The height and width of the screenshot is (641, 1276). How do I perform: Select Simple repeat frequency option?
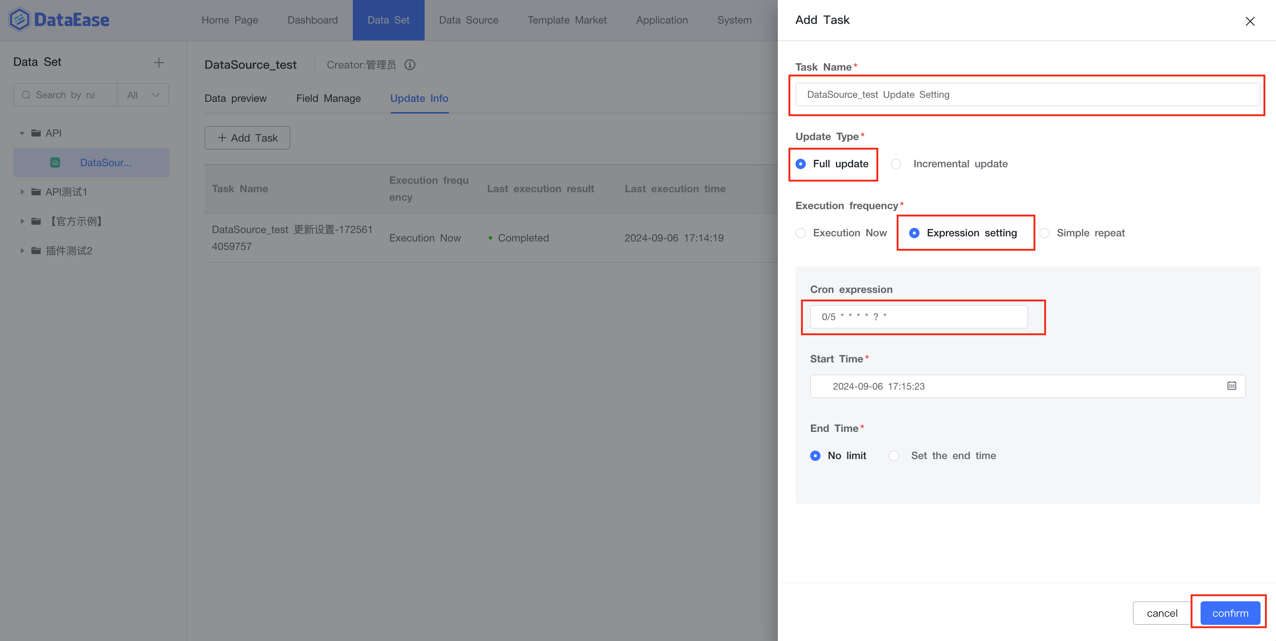1045,233
